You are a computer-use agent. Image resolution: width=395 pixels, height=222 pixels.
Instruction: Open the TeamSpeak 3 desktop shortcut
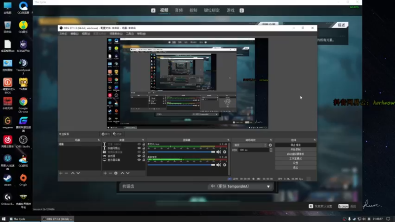(23, 67)
